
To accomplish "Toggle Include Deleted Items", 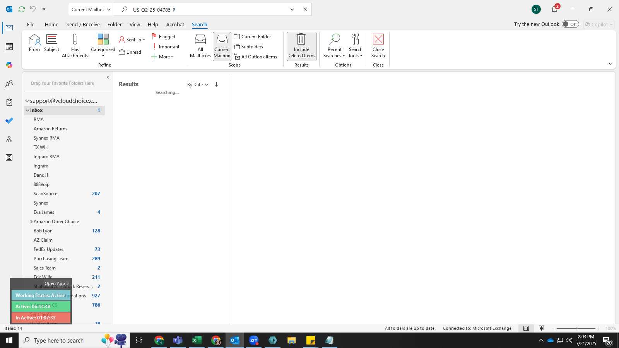I will tap(301, 46).
